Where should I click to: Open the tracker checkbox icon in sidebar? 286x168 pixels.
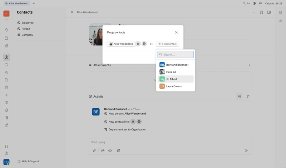click(6, 80)
